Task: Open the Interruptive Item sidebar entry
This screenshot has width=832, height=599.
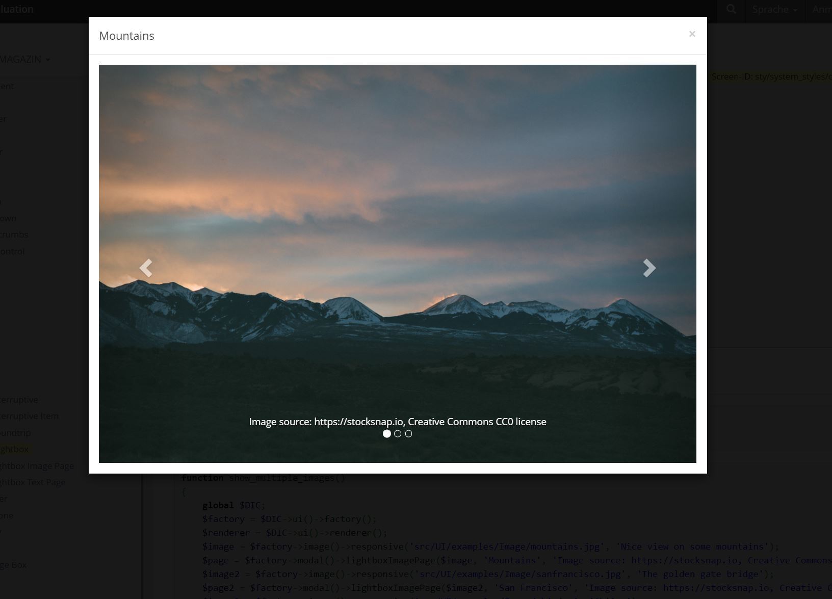Action: coord(29,416)
